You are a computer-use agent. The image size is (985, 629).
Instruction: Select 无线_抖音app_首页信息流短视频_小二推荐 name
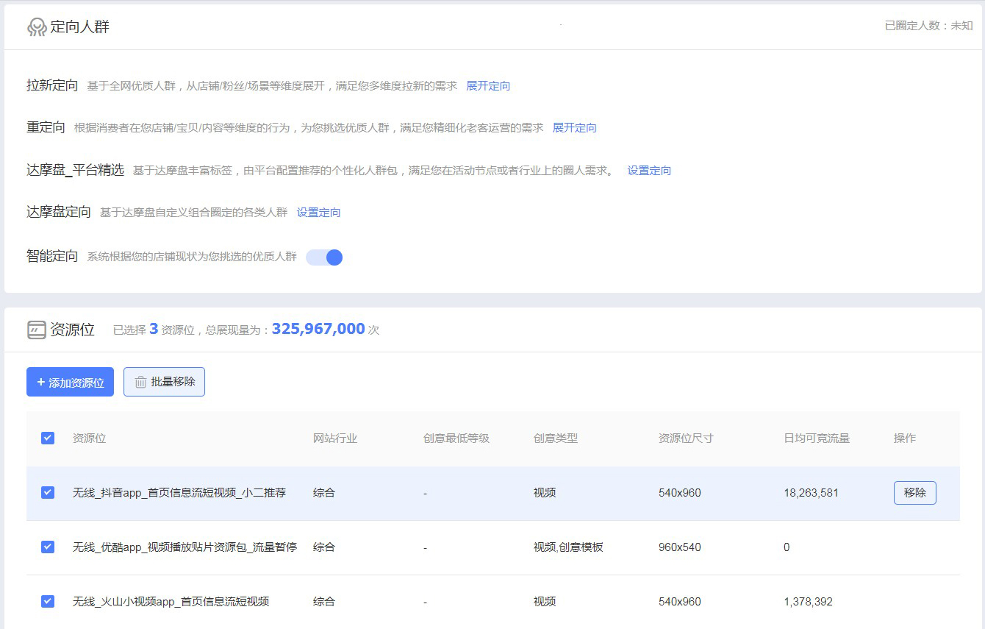coord(179,492)
